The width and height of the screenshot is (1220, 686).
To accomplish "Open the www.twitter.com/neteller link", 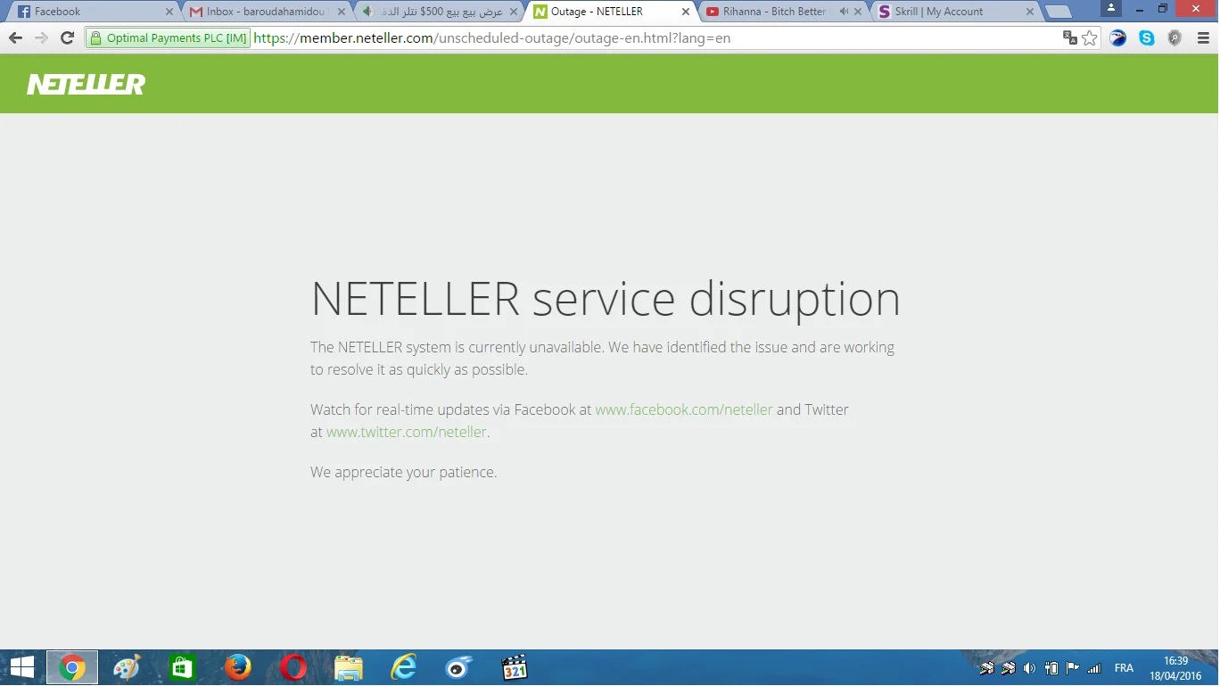I will click(x=406, y=432).
